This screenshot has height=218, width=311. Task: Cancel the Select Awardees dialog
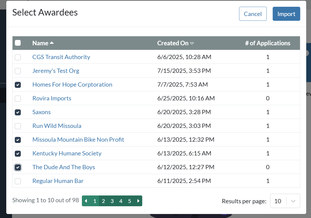pyautogui.click(x=253, y=14)
